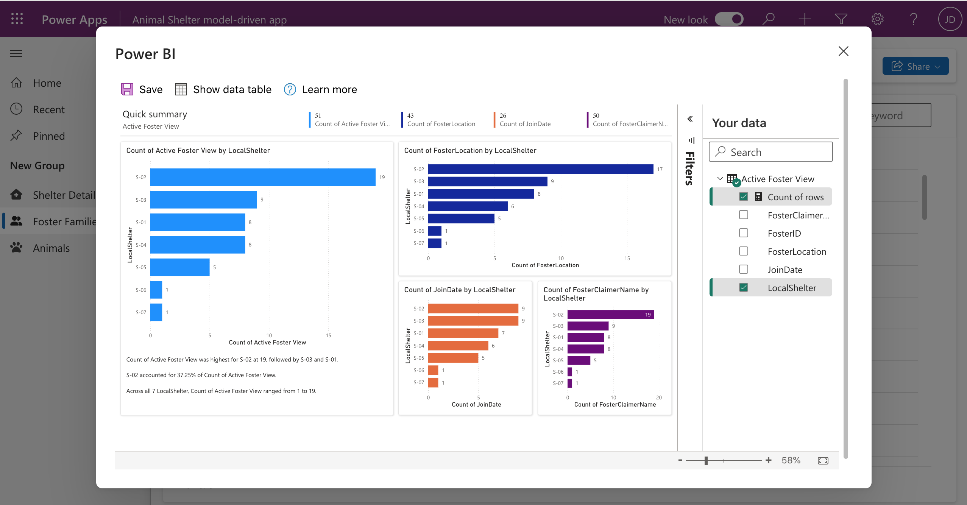Click the Count of JoinDate summary card
Image resolution: width=967 pixels, height=505 pixels.
tap(522, 120)
